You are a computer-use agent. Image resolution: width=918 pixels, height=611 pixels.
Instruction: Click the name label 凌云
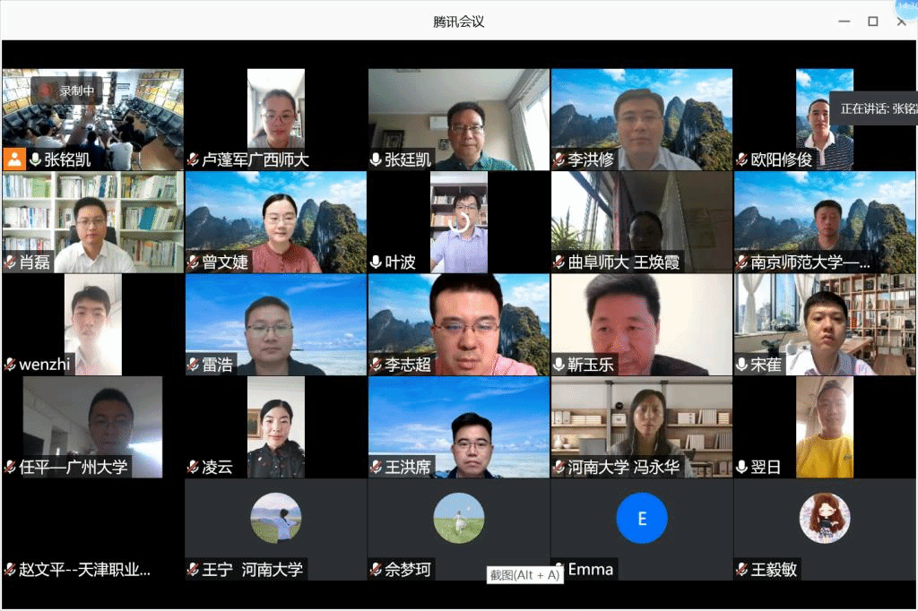point(217,467)
